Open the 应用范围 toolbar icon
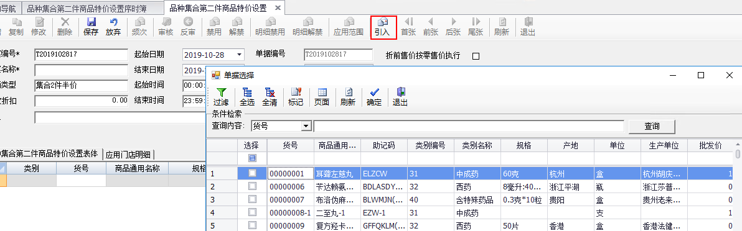This screenshot has width=742, height=231. pyautogui.click(x=349, y=27)
